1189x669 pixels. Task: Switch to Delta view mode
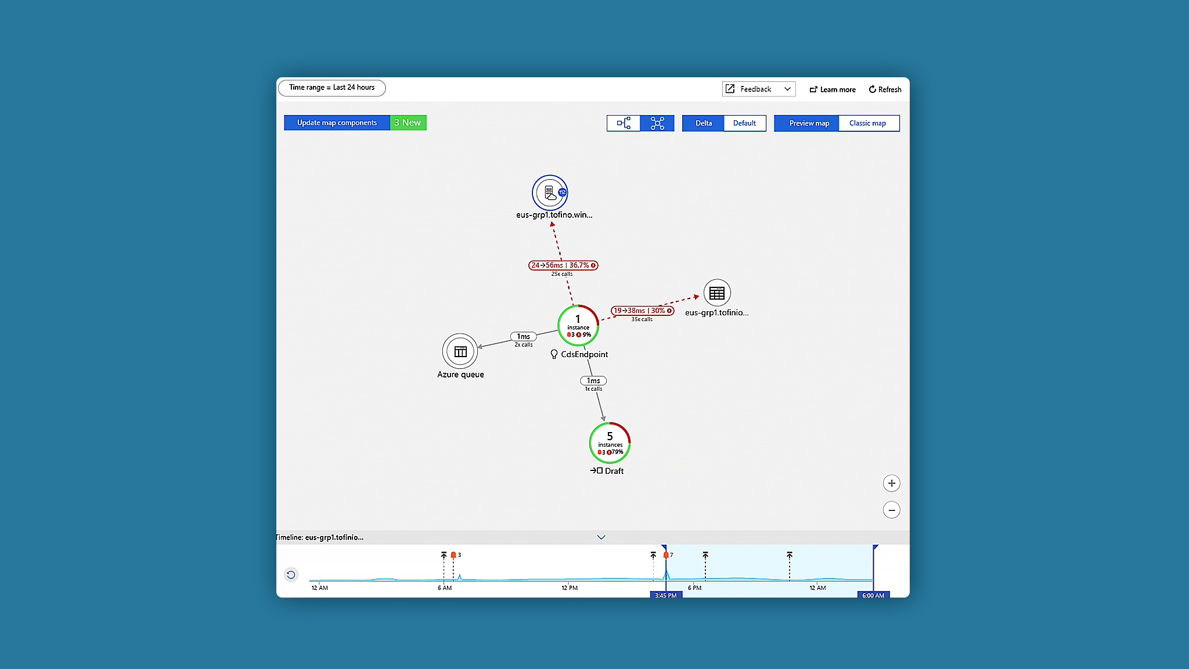point(703,123)
